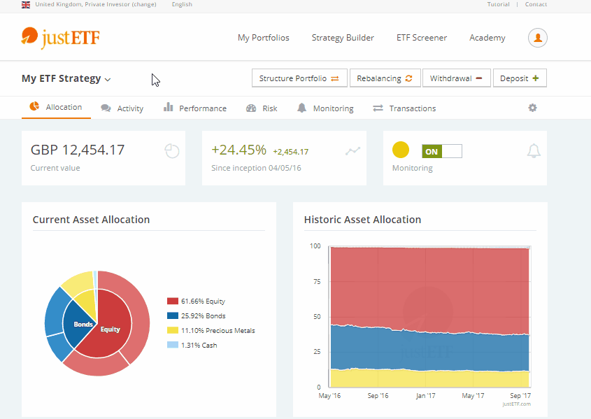Open the English language selector
Image resolution: width=591 pixels, height=419 pixels.
pos(181,4)
